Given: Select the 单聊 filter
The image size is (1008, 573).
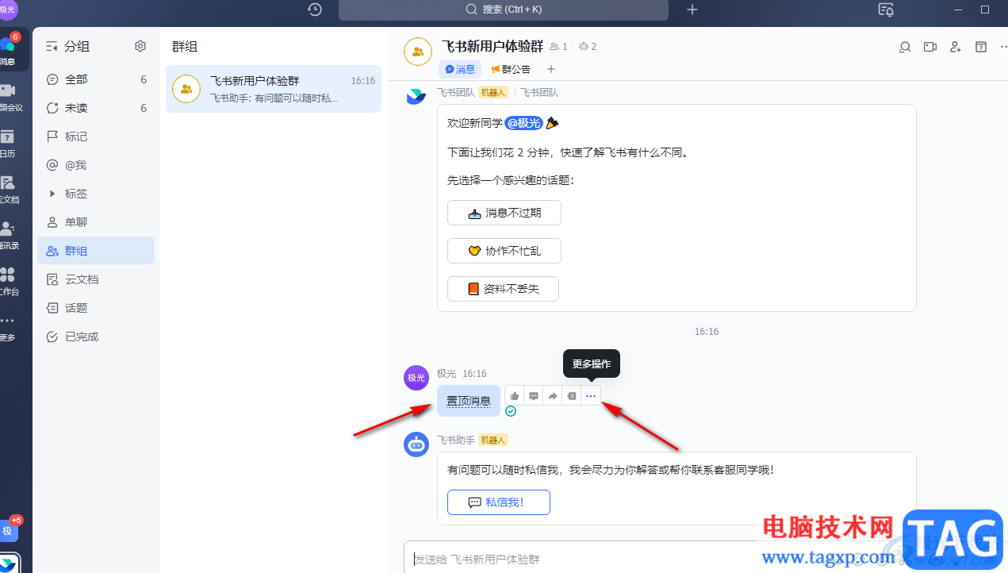Looking at the screenshot, I should pos(96,222).
